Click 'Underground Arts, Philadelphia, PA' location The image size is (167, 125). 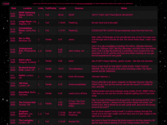point(28,51)
